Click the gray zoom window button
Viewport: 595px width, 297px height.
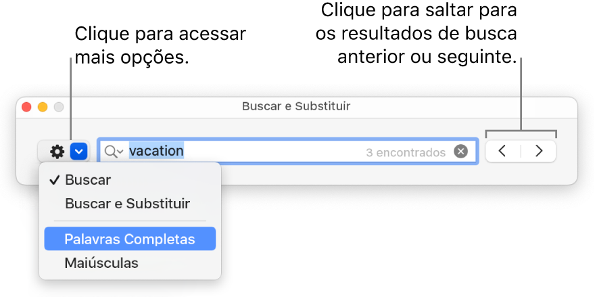tap(58, 107)
